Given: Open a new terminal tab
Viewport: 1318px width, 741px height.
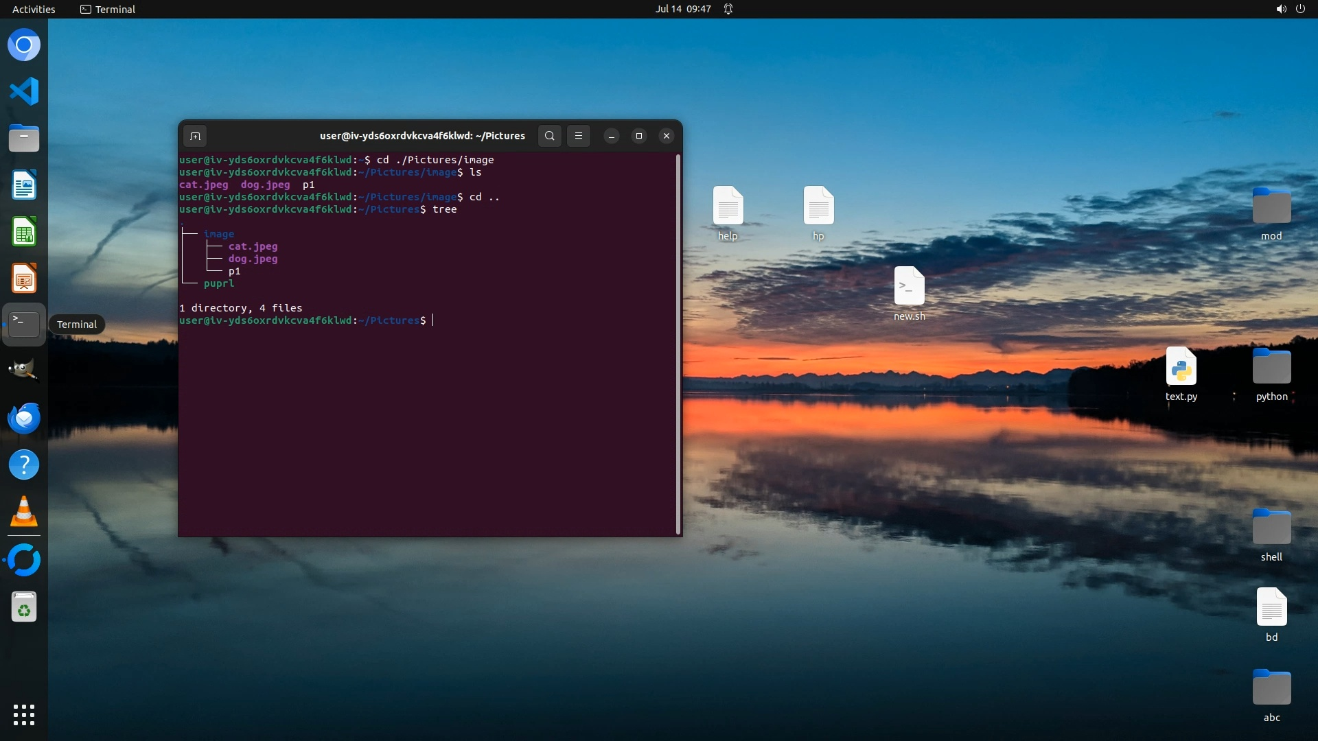Looking at the screenshot, I should point(195,136).
